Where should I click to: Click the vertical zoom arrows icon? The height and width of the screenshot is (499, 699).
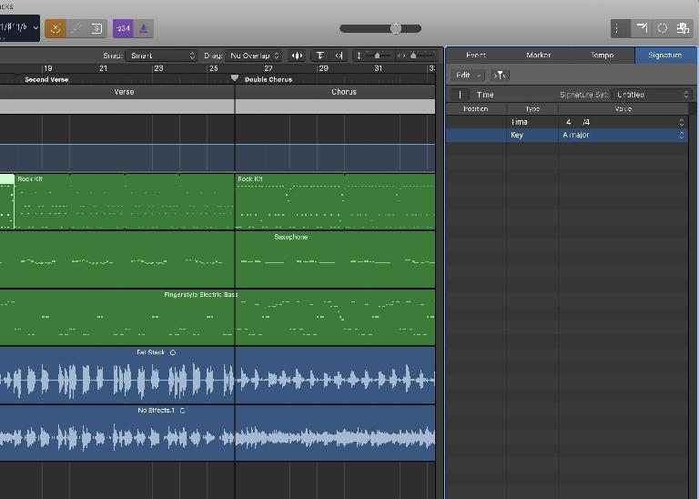(x=359, y=56)
